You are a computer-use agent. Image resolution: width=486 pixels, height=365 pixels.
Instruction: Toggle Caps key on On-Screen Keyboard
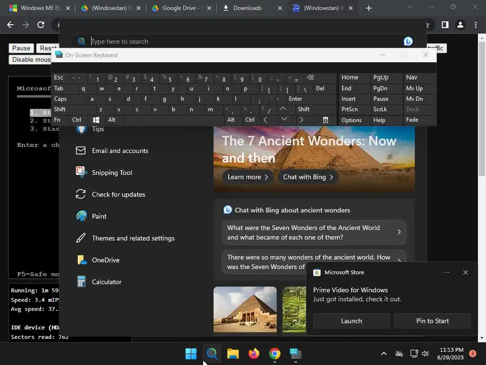(69, 99)
